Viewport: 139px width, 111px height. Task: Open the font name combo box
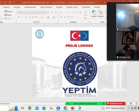(28, 12)
